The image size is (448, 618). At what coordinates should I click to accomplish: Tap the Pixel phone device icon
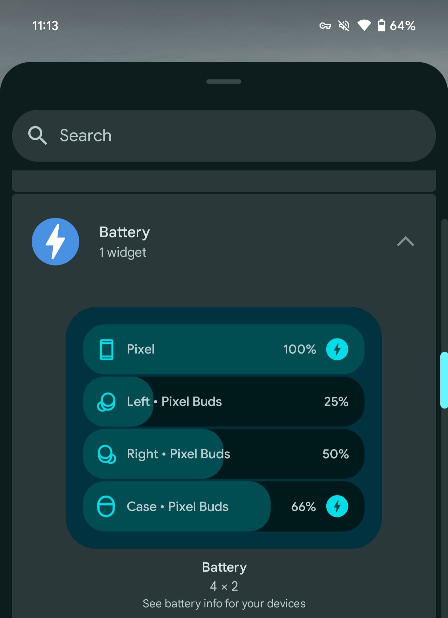coord(107,350)
